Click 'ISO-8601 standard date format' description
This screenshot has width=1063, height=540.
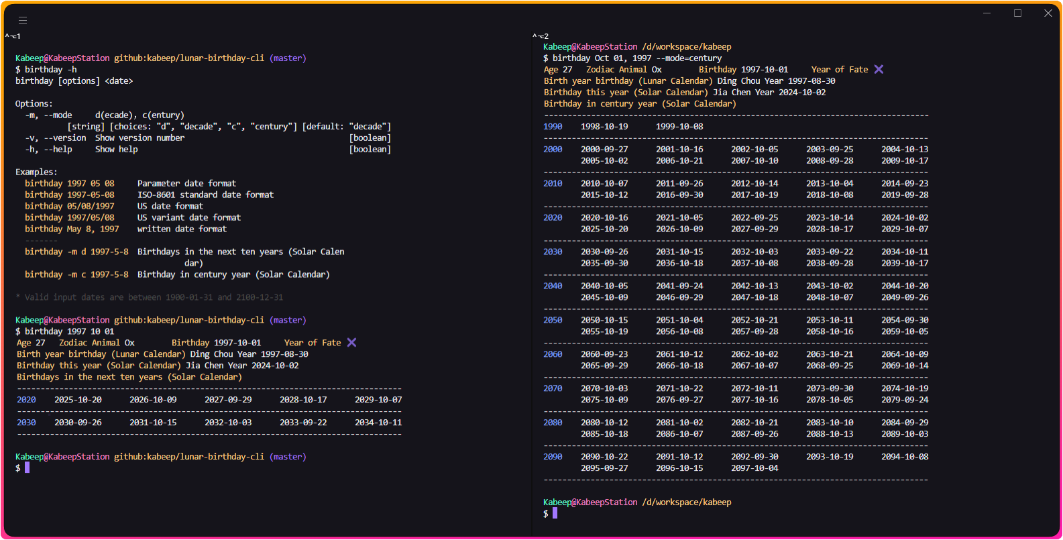click(x=206, y=195)
